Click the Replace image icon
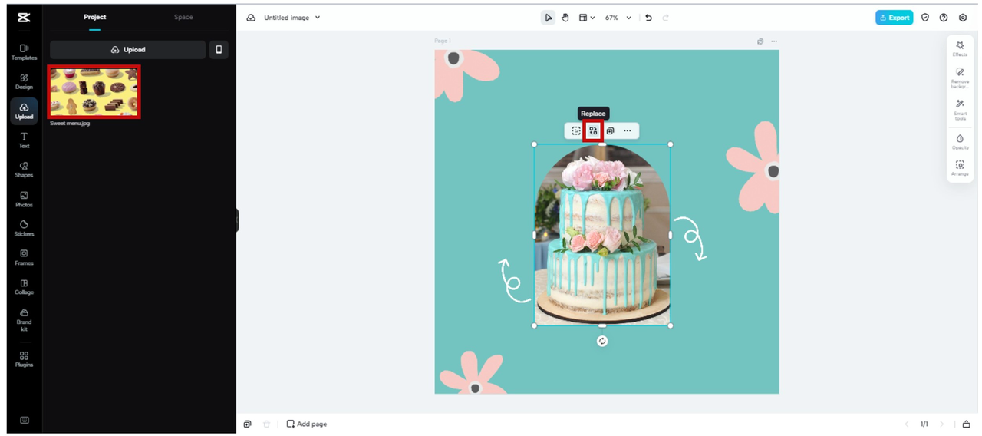This screenshot has width=982, height=436. click(x=593, y=130)
